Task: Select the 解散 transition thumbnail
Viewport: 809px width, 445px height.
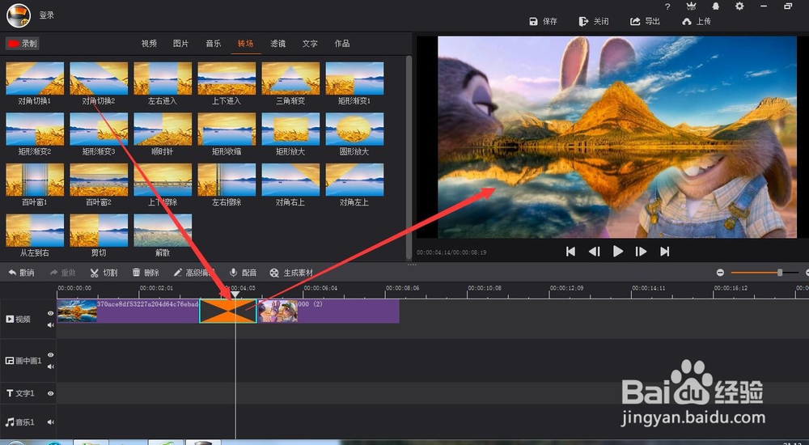Action: pyautogui.click(x=163, y=231)
